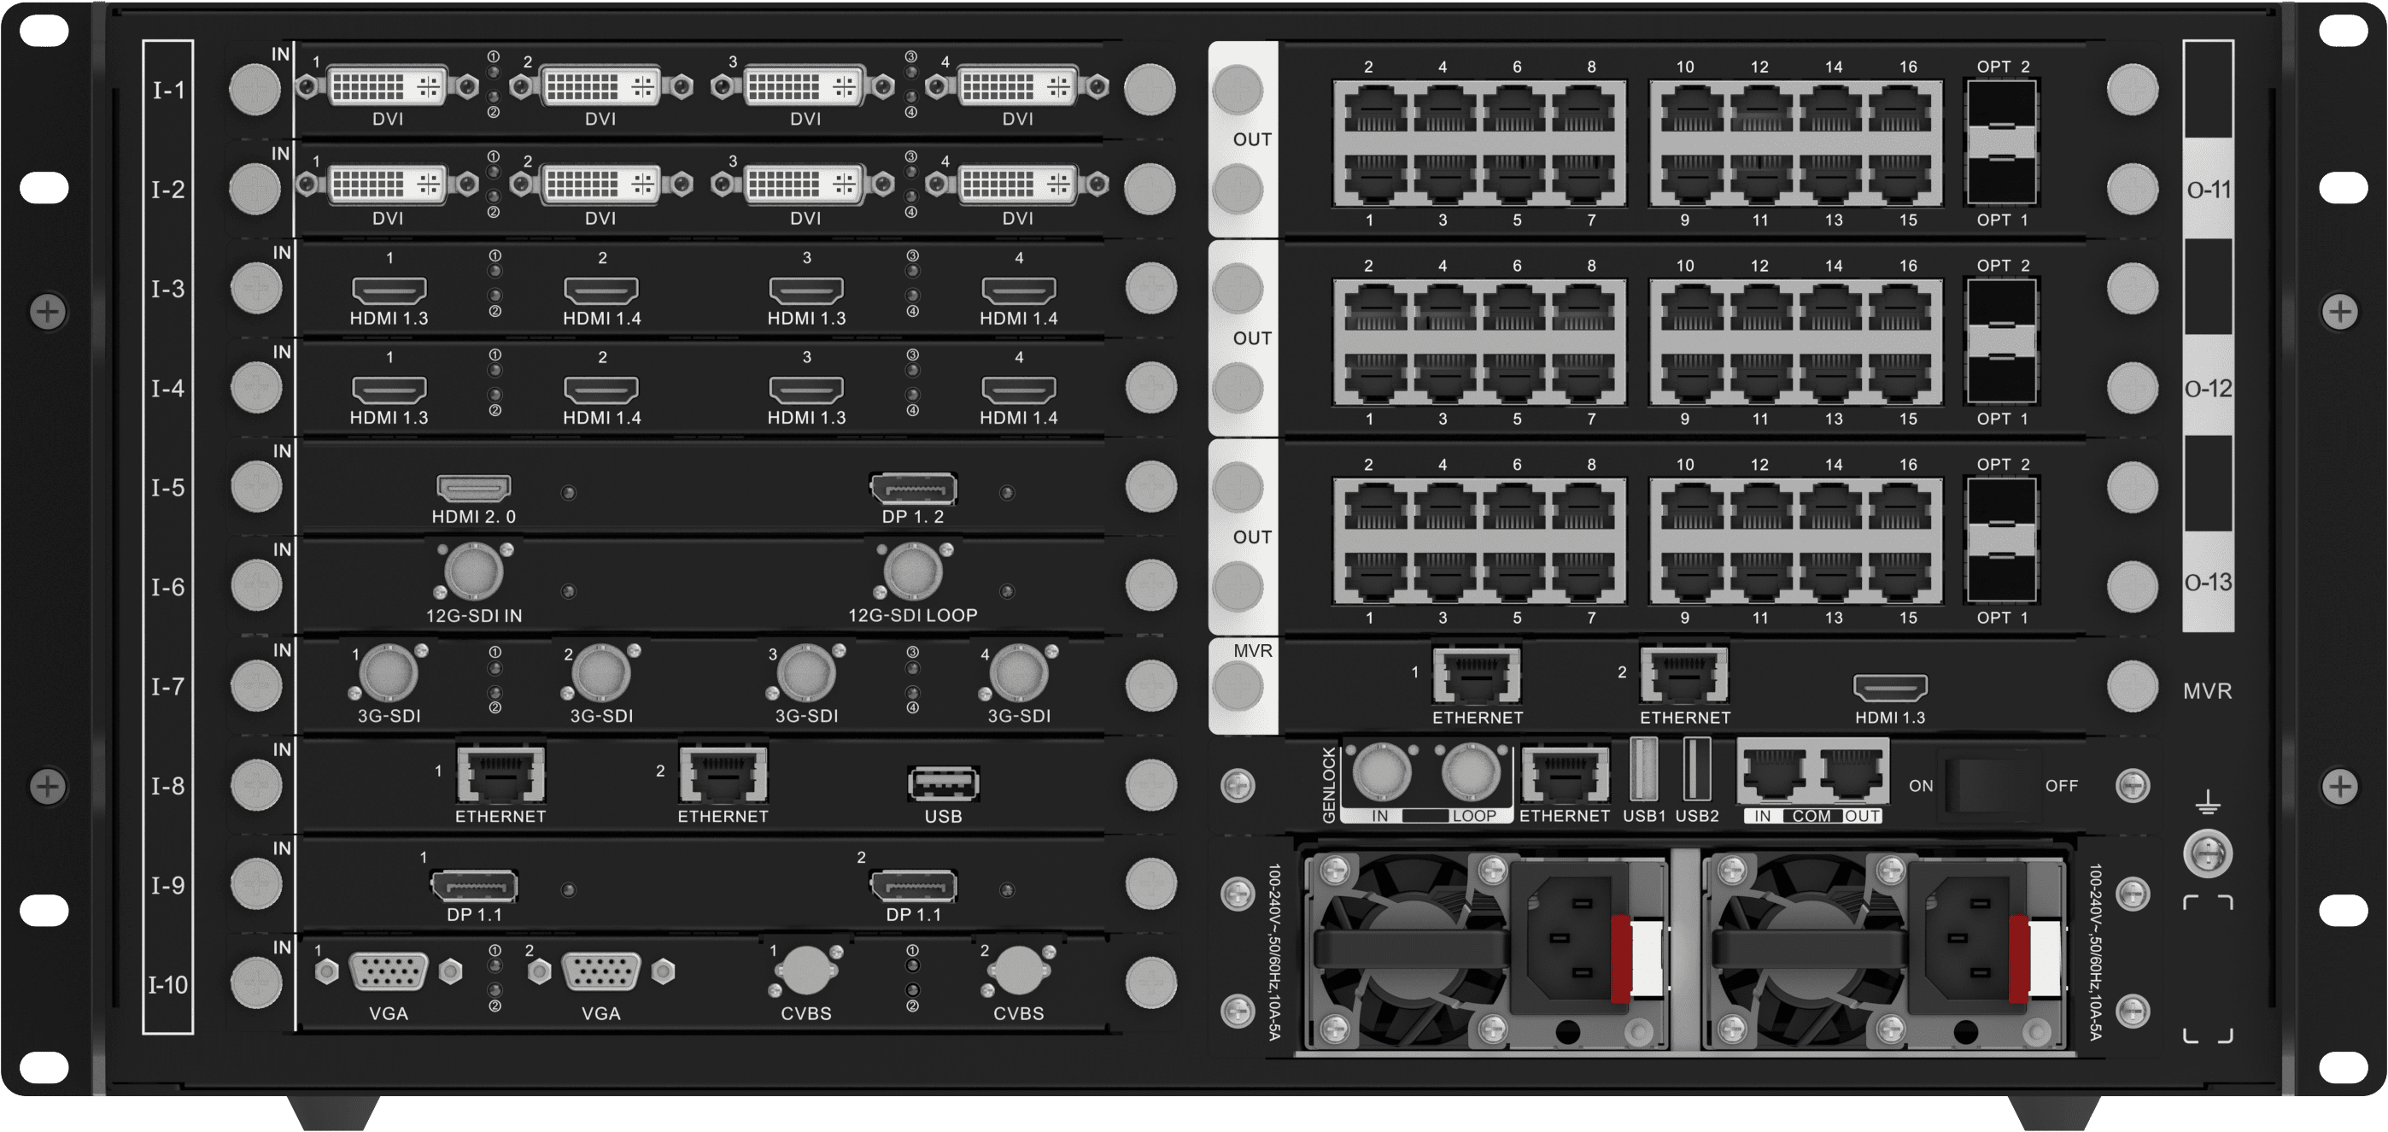Click the control card ETHERNET port
The width and height of the screenshot is (2388, 1132).
(1565, 773)
